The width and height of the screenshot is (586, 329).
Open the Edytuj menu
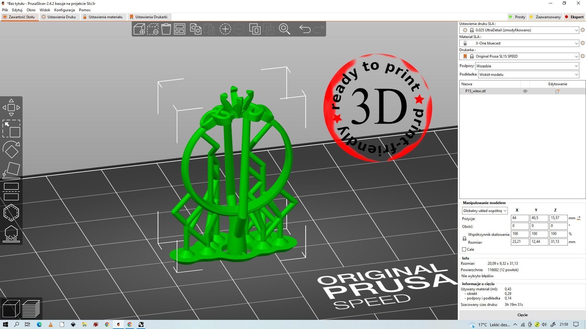[17, 10]
